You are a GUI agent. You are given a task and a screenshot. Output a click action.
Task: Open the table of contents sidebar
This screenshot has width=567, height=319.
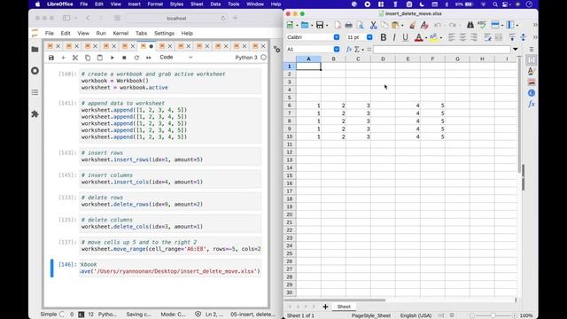(x=35, y=92)
